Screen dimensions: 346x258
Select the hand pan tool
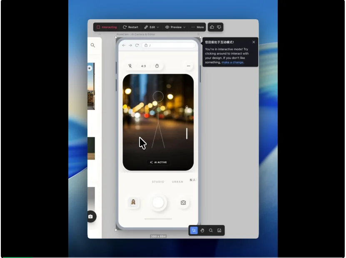point(202,230)
